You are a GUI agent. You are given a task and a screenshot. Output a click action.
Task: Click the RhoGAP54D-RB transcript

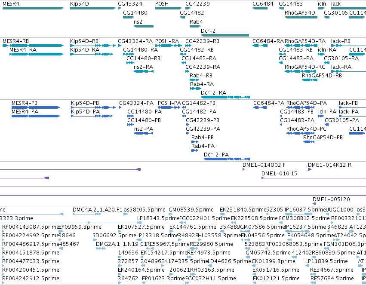coord(310,80)
